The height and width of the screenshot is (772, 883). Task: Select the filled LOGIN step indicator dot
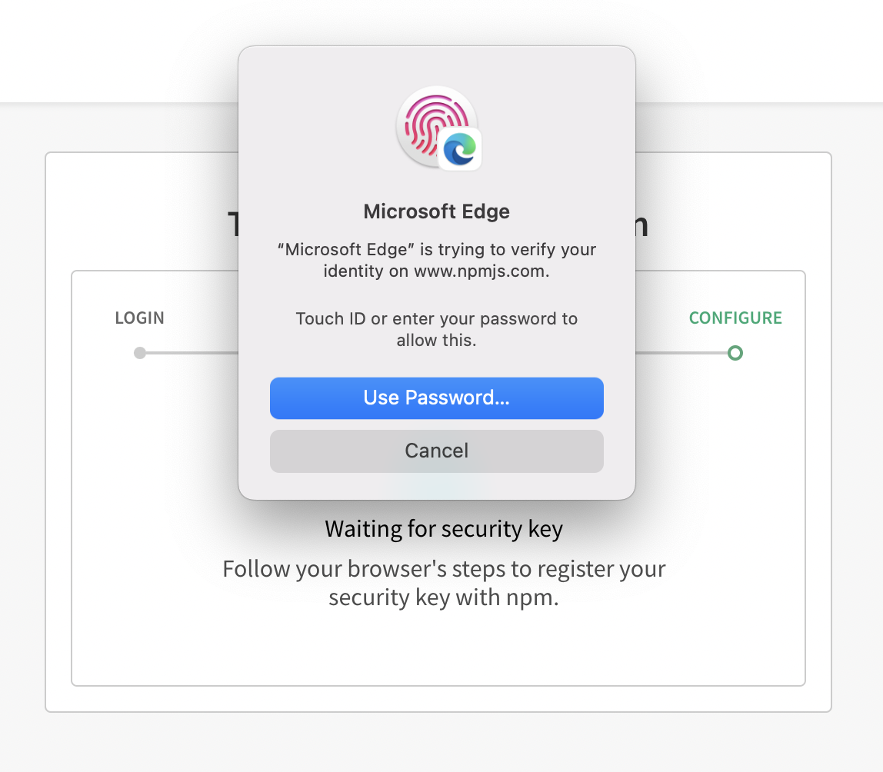tap(139, 353)
